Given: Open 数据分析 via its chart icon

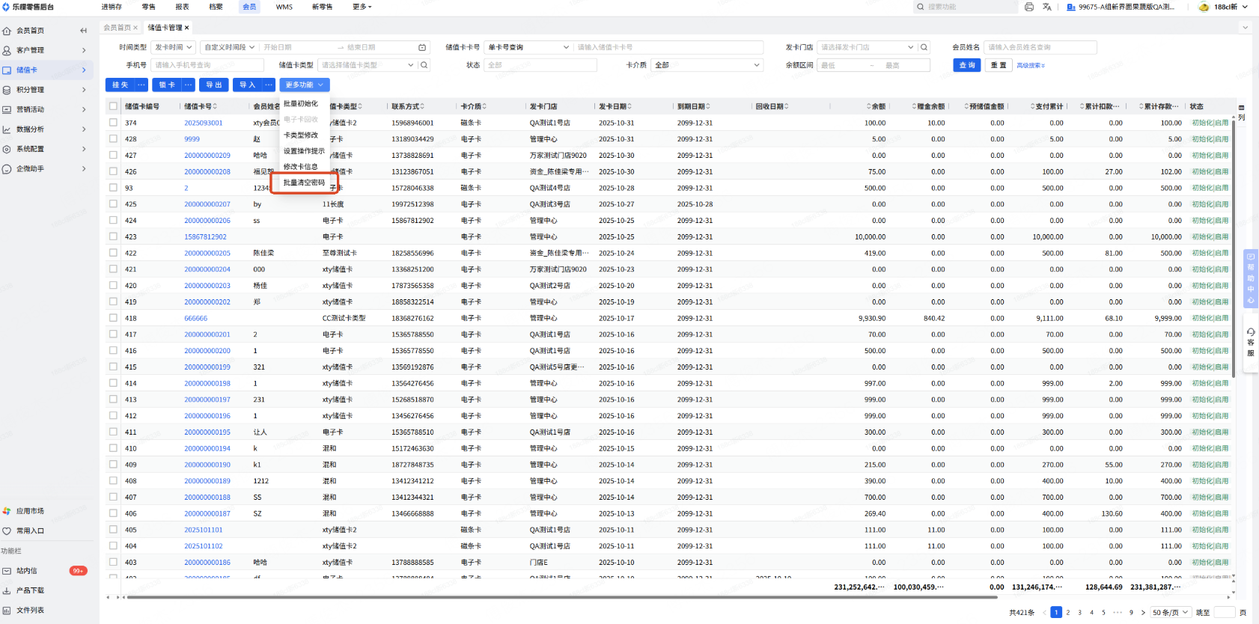Looking at the screenshot, I should (x=7, y=129).
